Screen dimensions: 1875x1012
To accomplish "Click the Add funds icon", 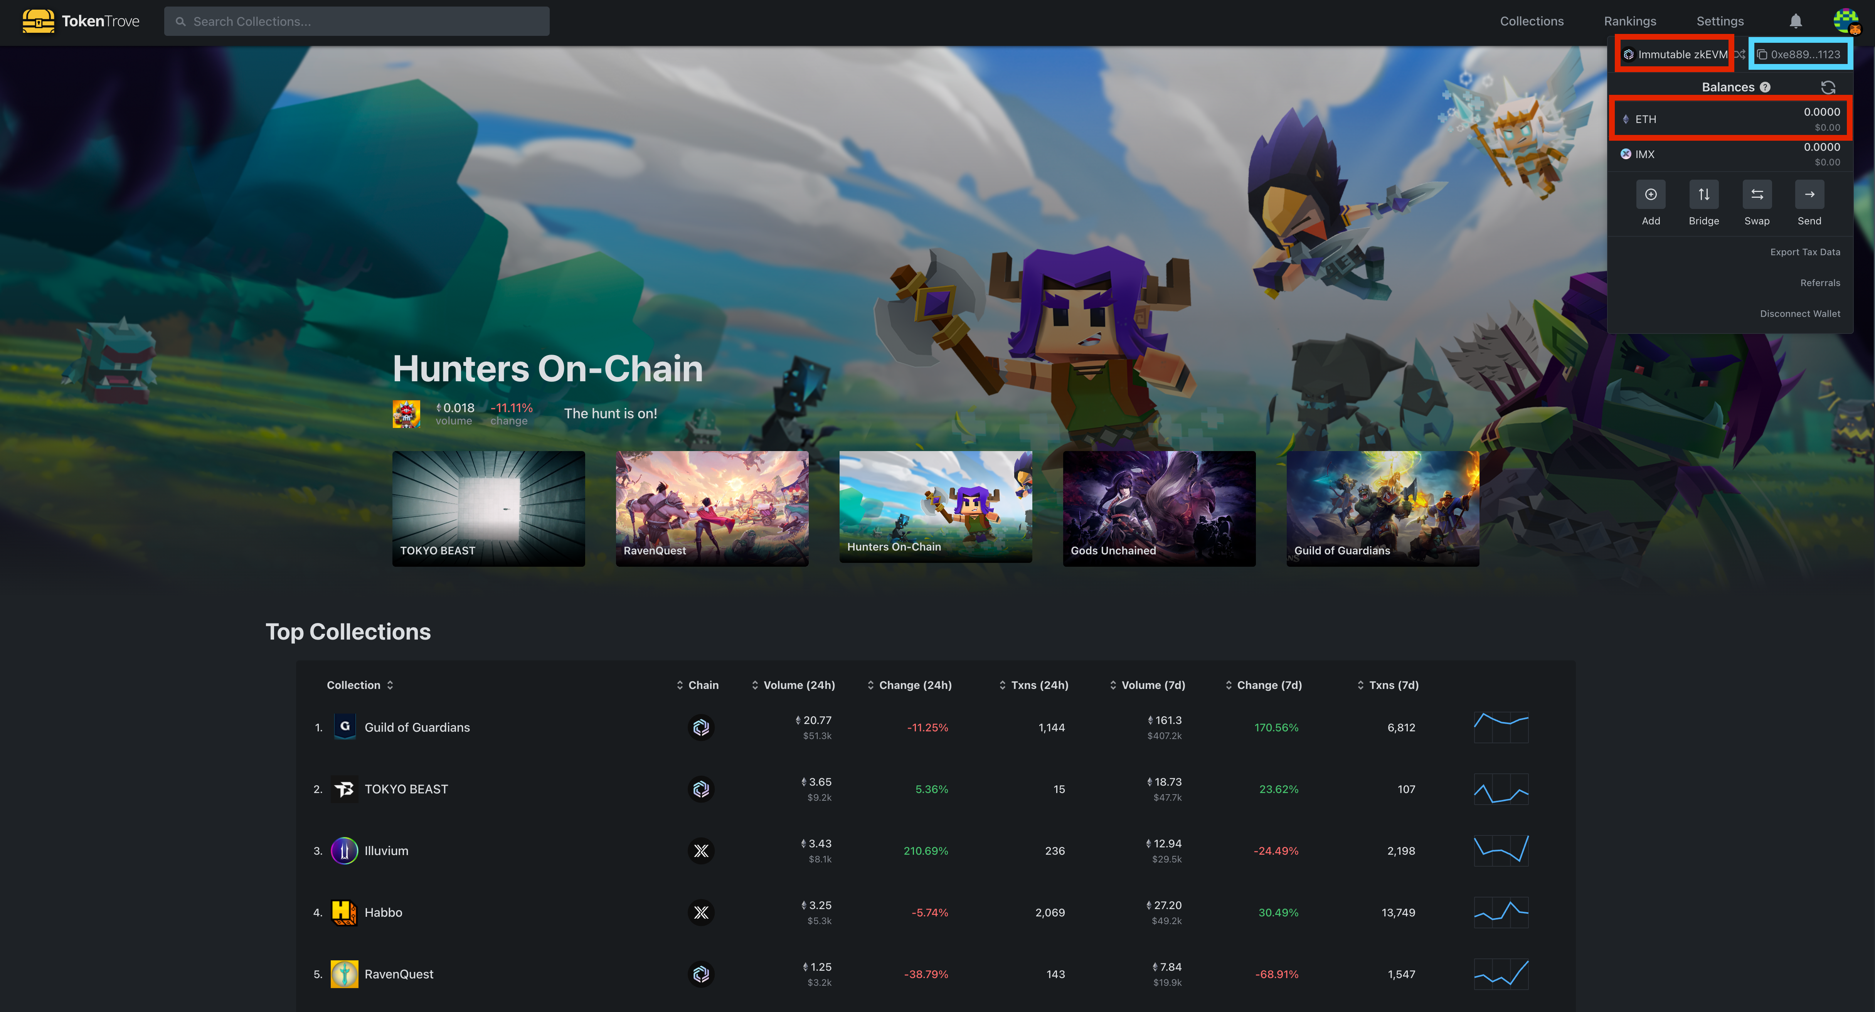I will click(1651, 194).
